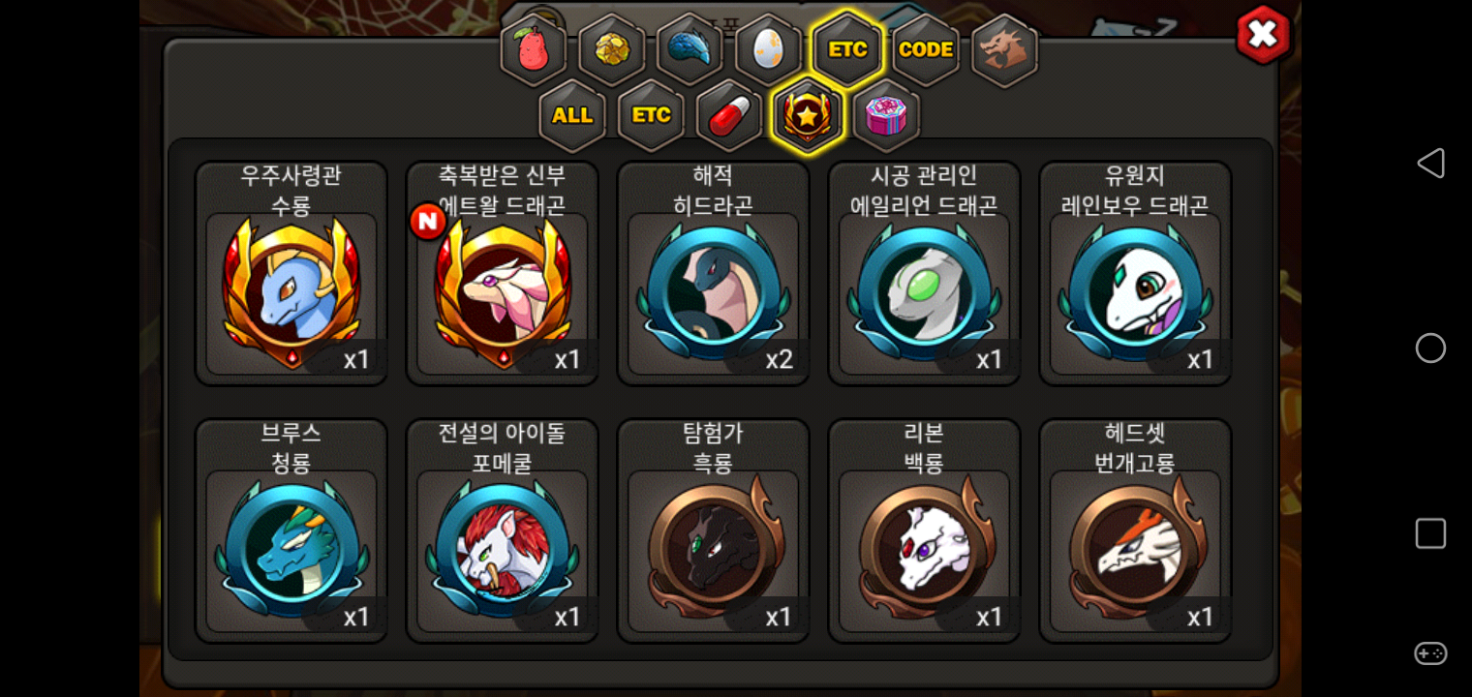Filter items by red-white capsule icon
This screenshot has width=1472, height=697.
(729, 116)
